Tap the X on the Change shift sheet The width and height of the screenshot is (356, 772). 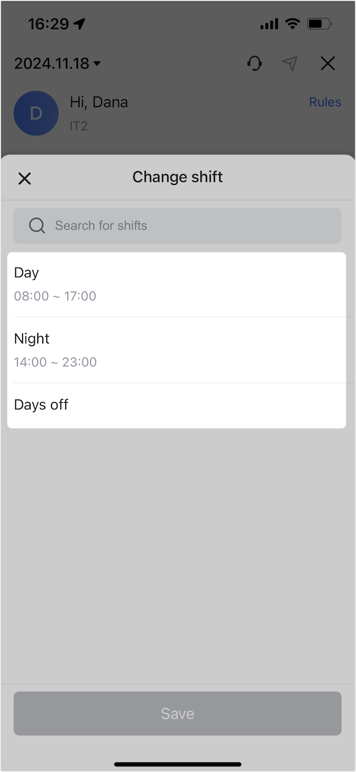tap(24, 178)
